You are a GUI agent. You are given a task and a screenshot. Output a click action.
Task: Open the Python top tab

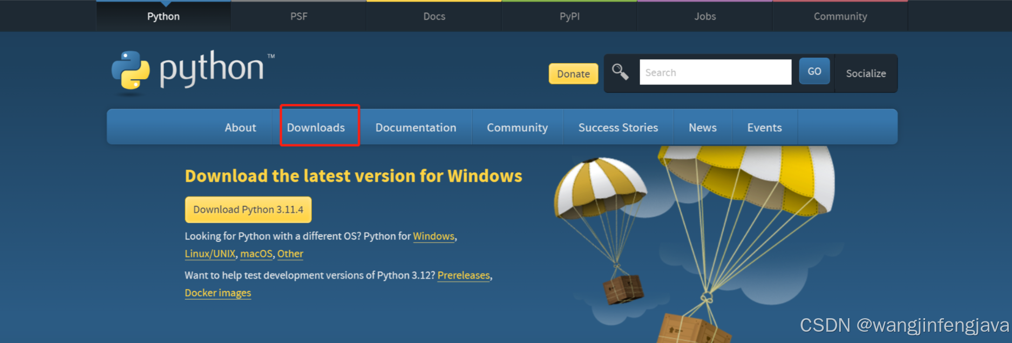click(x=164, y=16)
